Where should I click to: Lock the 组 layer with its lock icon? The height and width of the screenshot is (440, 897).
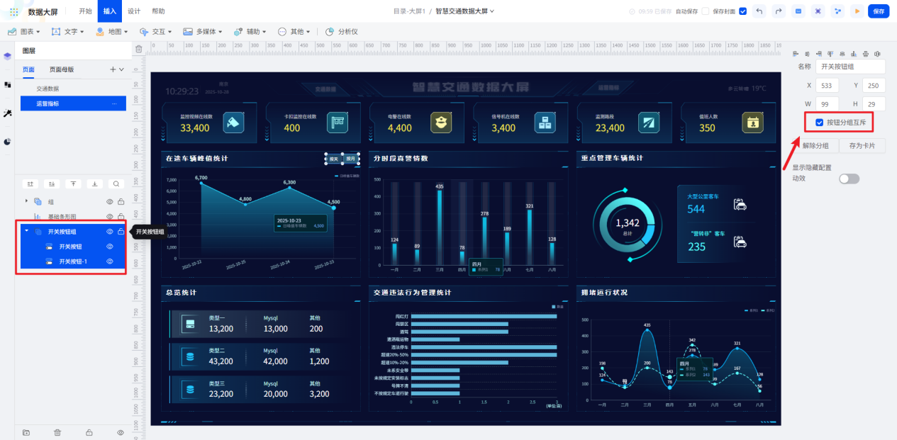(x=121, y=202)
